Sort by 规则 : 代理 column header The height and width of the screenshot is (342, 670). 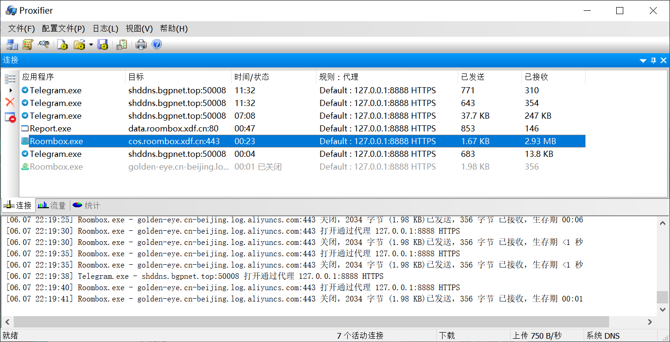[x=387, y=77]
